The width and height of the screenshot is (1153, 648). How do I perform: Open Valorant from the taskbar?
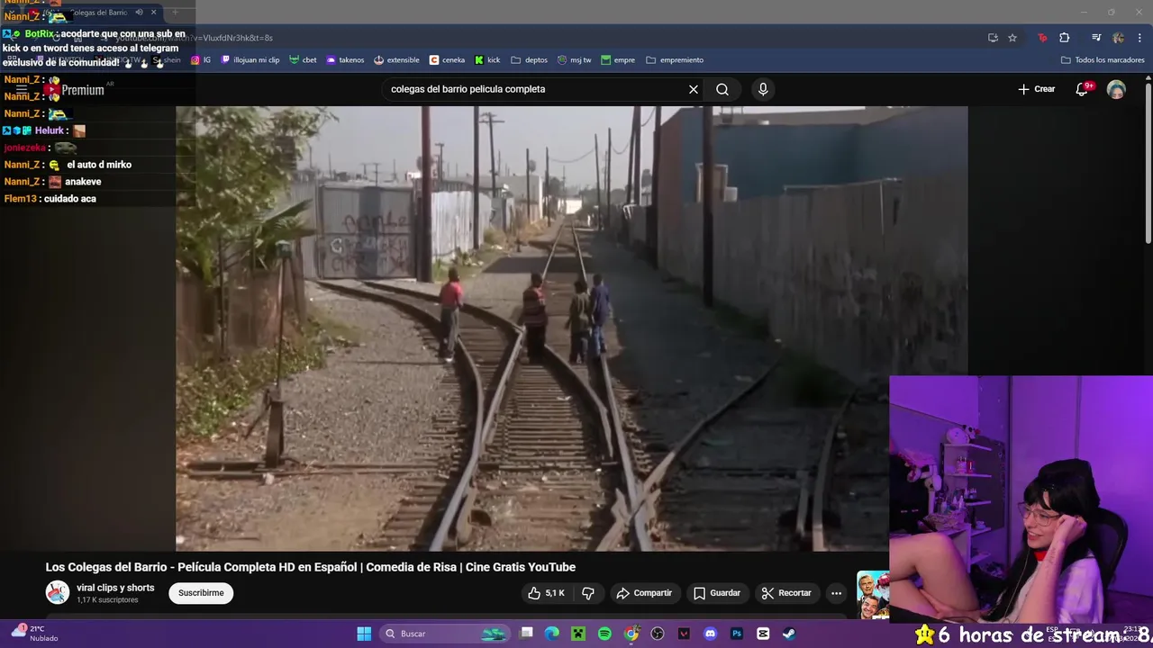(684, 634)
